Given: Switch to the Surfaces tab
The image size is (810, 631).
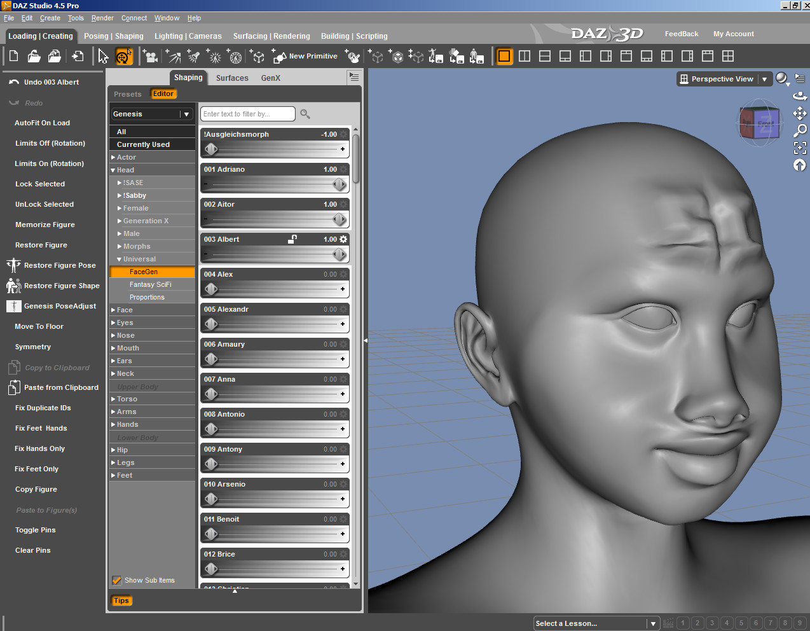Looking at the screenshot, I should [x=232, y=78].
